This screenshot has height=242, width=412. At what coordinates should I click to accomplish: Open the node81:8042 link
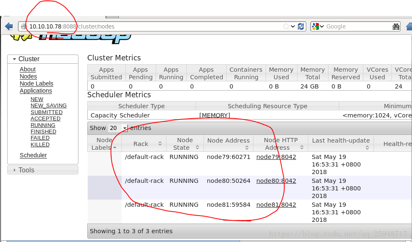[276, 205]
